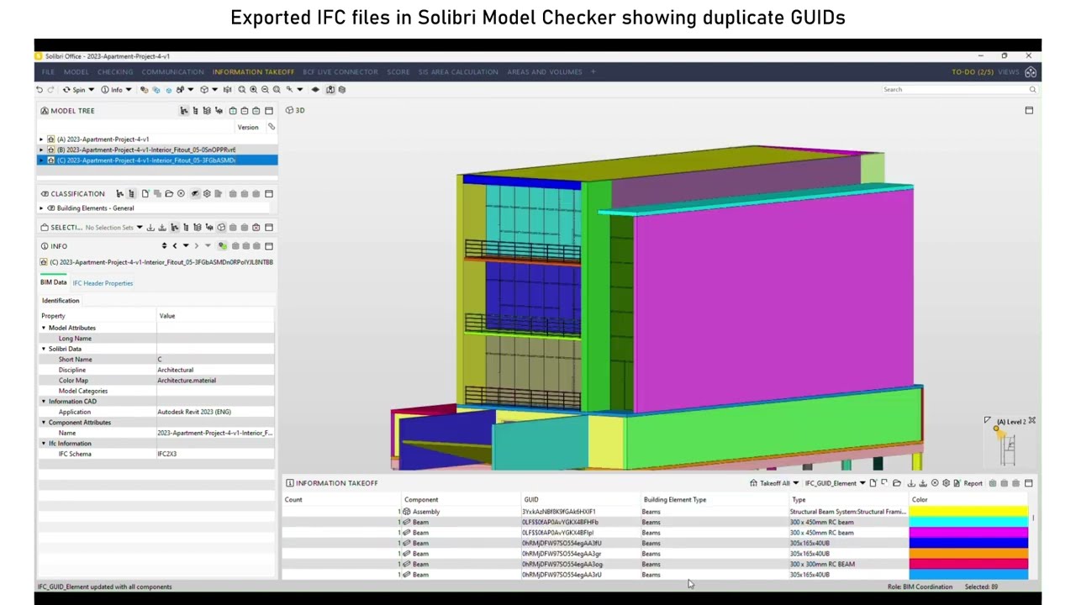
Task: Maximize the Information Takeoff panel
Action: tap(1028, 483)
